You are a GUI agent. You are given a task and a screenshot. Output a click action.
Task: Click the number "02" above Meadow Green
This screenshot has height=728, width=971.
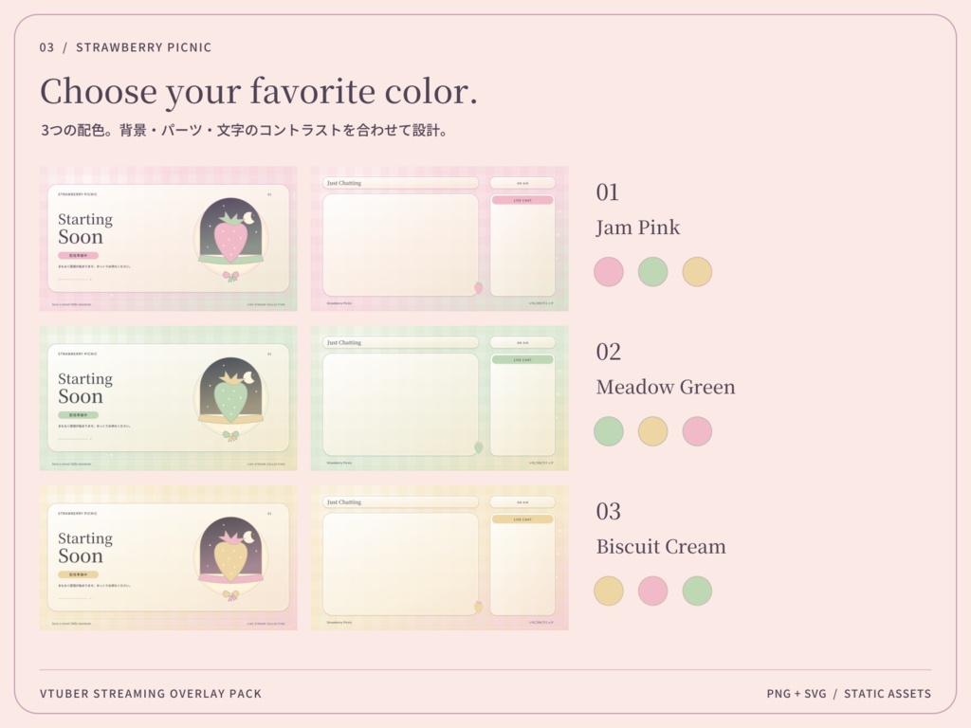pyautogui.click(x=608, y=353)
